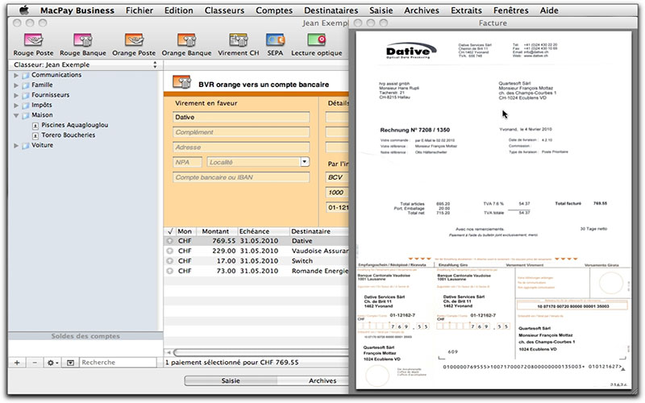Screen dimensions: 645x403
Task: Select the 229.00 Vaudoise payment amount
Action: coord(224,251)
